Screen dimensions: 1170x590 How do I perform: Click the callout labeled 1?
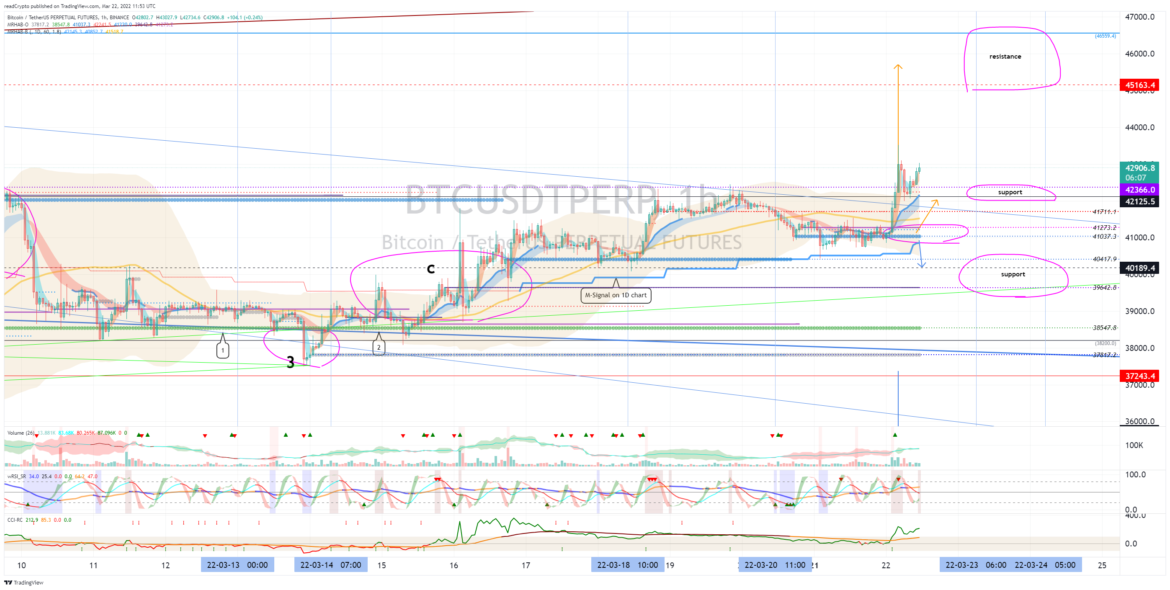(x=222, y=350)
